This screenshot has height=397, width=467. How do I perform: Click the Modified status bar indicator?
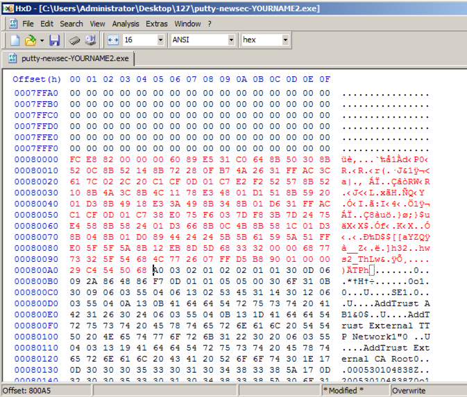click(x=355, y=391)
